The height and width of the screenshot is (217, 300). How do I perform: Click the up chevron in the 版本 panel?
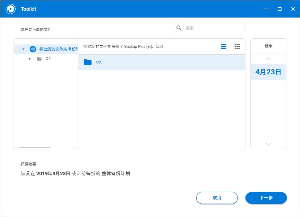(x=268, y=59)
